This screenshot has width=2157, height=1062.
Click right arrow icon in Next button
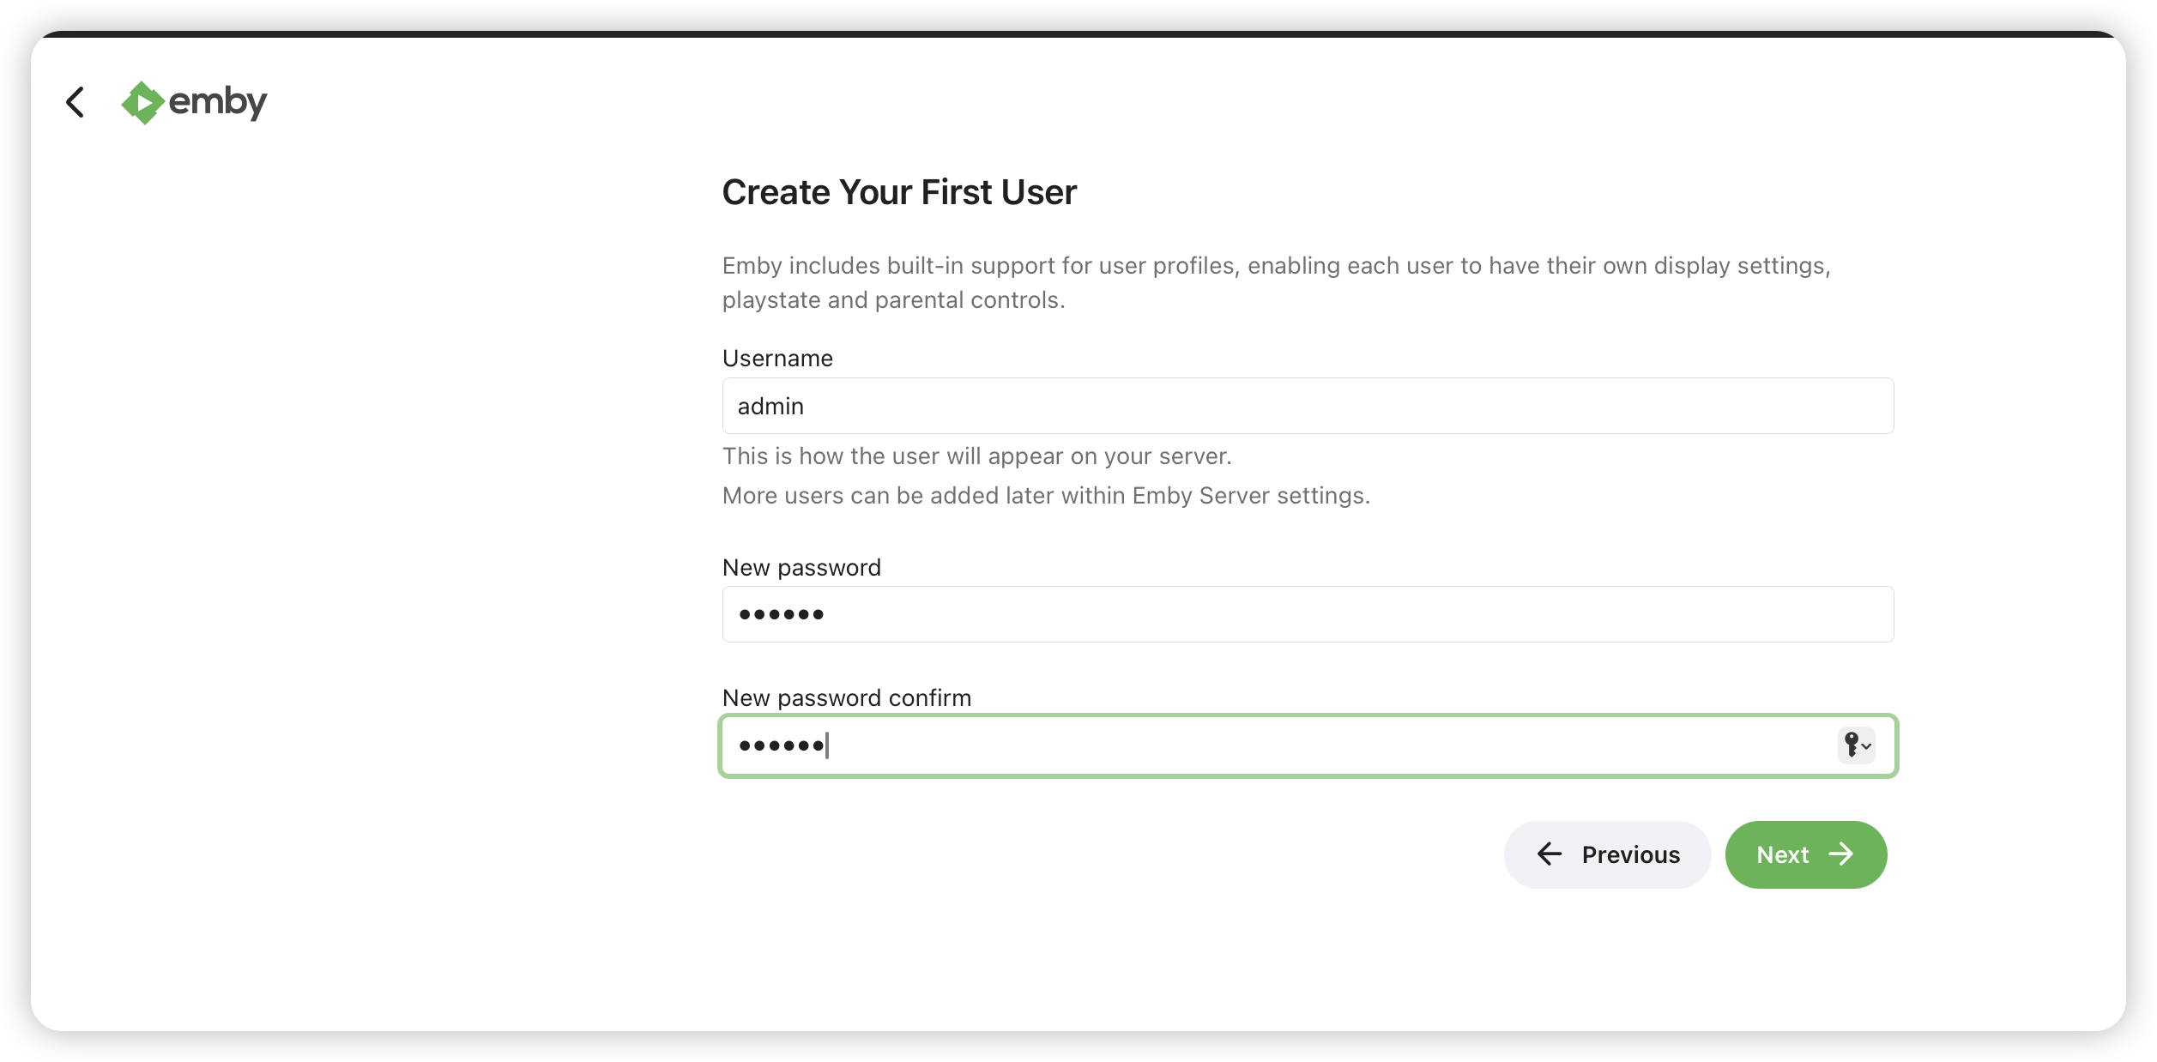[1841, 854]
